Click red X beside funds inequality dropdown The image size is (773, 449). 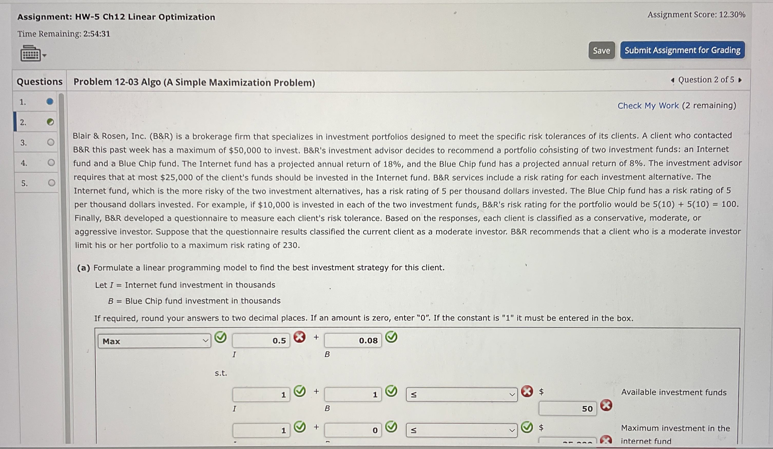(527, 391)
